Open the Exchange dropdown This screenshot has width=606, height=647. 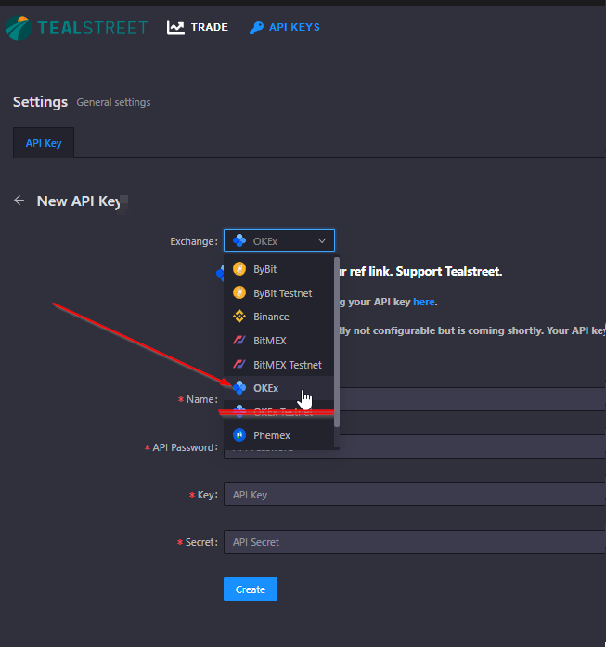[279, 240]
